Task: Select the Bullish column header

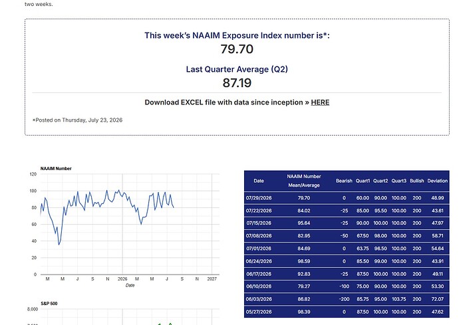Action: [417, 181]
